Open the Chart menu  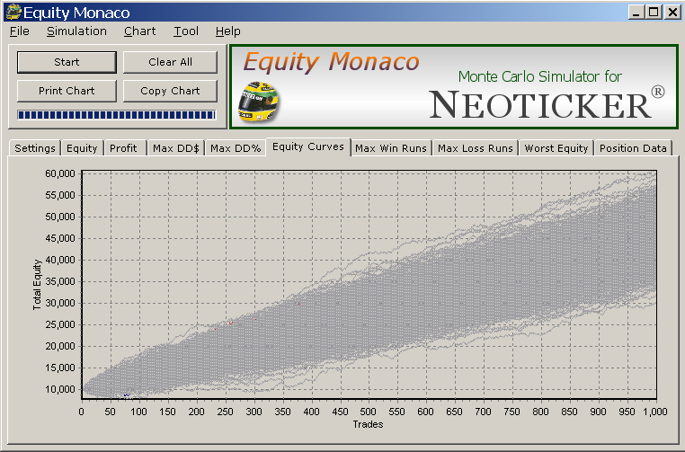(140, 31)
